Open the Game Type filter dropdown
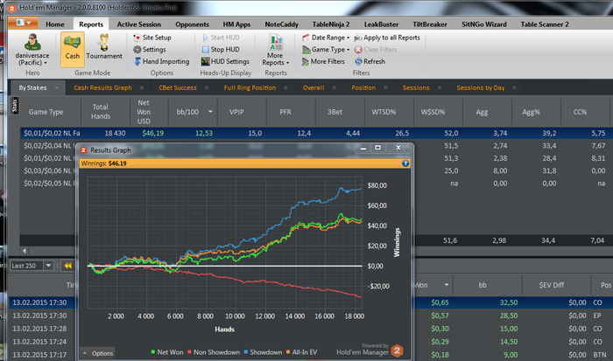The image size is (613, 361). (326, 50)
